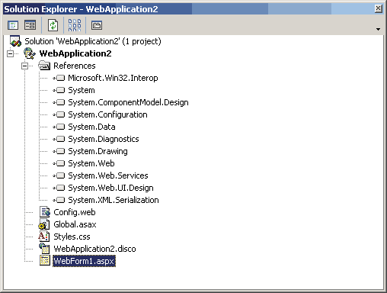This screenshot has height=293, width=387.
Task: Select the System.Data reference
Action: [x=91, y=127]
